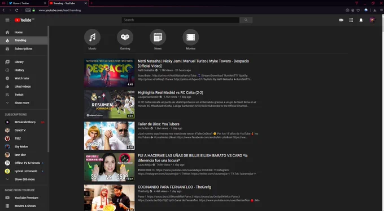Open the News trending category icon
This screenshot has width=384, height=211.
click(158, 37)
